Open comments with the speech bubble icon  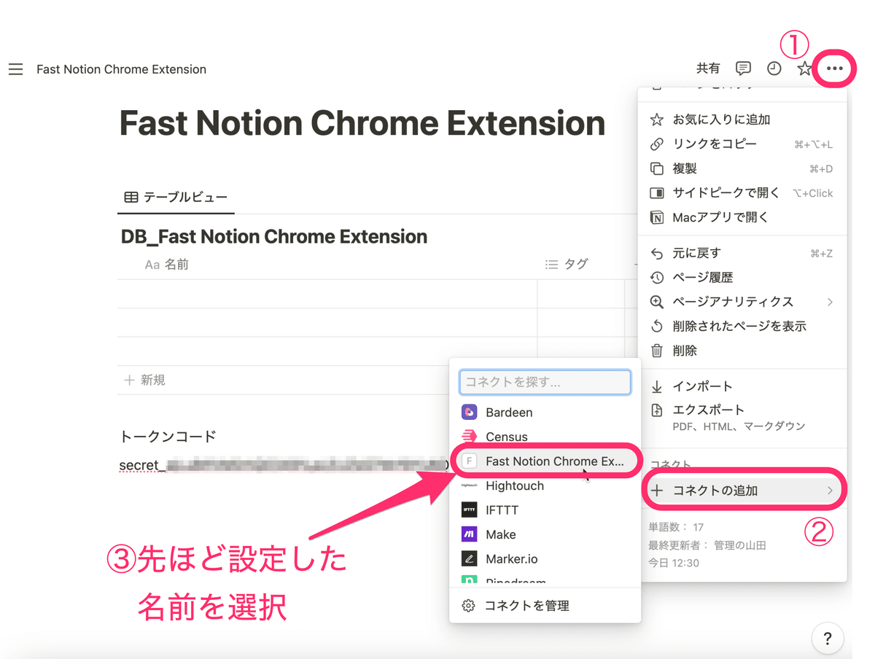[742, 68]
